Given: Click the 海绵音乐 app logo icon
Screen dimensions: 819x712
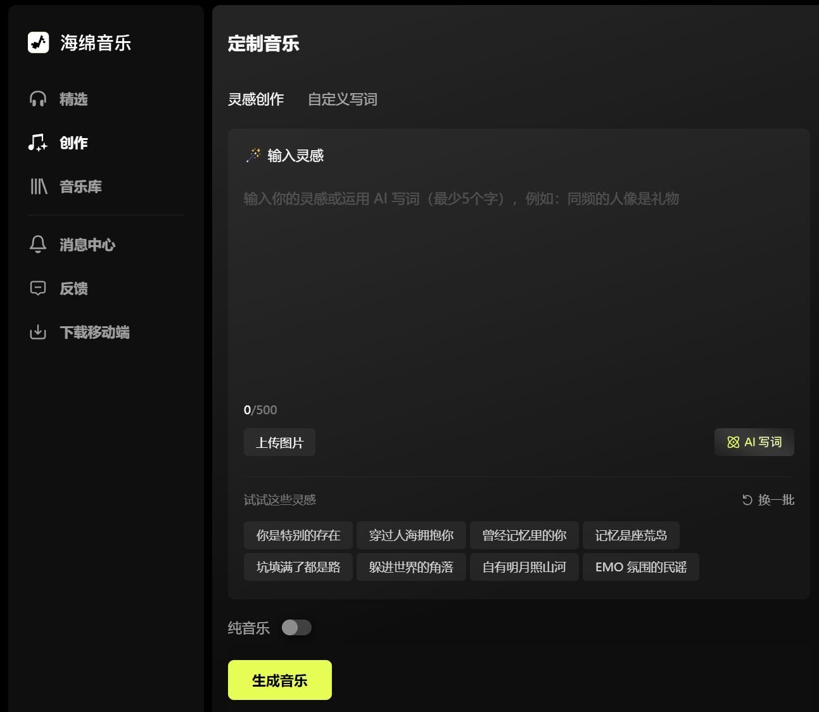Looking at the screenshot, I should click(x=38, y=42).
